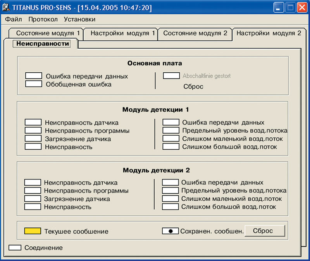Close the TITANUS PRO-SENS window

302,8
